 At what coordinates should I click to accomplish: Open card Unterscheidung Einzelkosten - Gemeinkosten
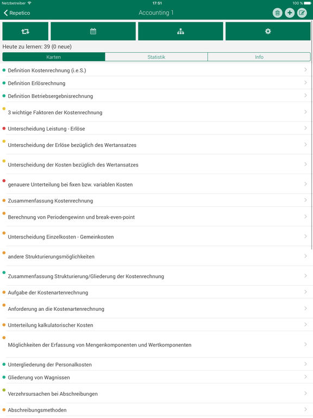pos(156,236)
